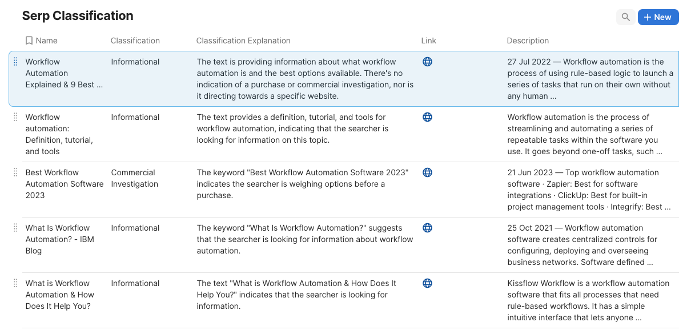
Task: Click the Serp Classification title
Action: coord(78,16)
